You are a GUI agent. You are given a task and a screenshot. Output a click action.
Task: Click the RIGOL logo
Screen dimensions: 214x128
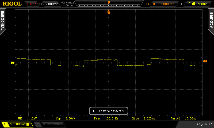pyautogui.click(x=12, y=4)
